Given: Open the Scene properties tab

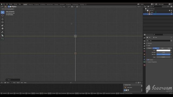Looking at the screenshot, I should coord(144,48).
